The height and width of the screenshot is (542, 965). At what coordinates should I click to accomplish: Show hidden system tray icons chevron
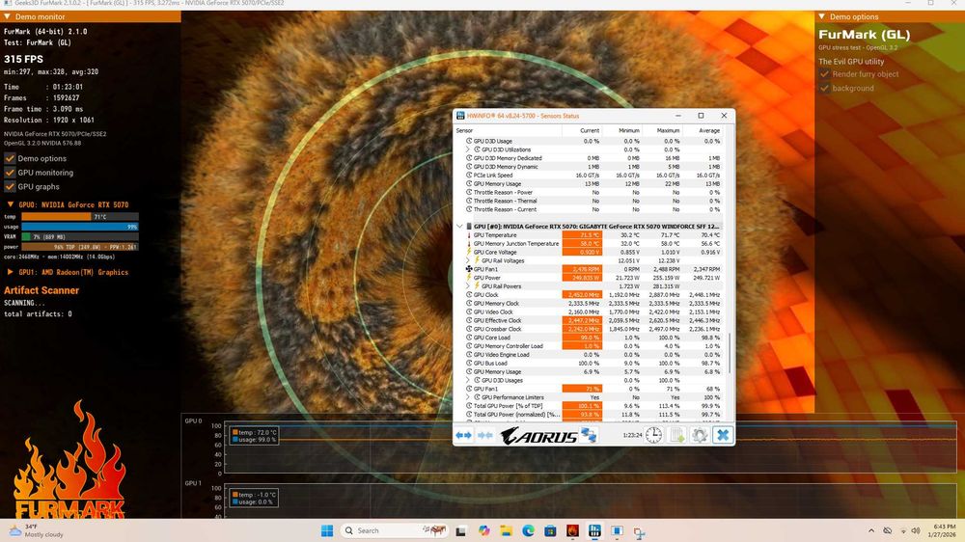870,530
